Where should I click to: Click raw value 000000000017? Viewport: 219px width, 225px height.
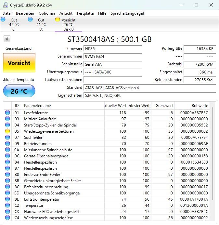coord(194,187)
